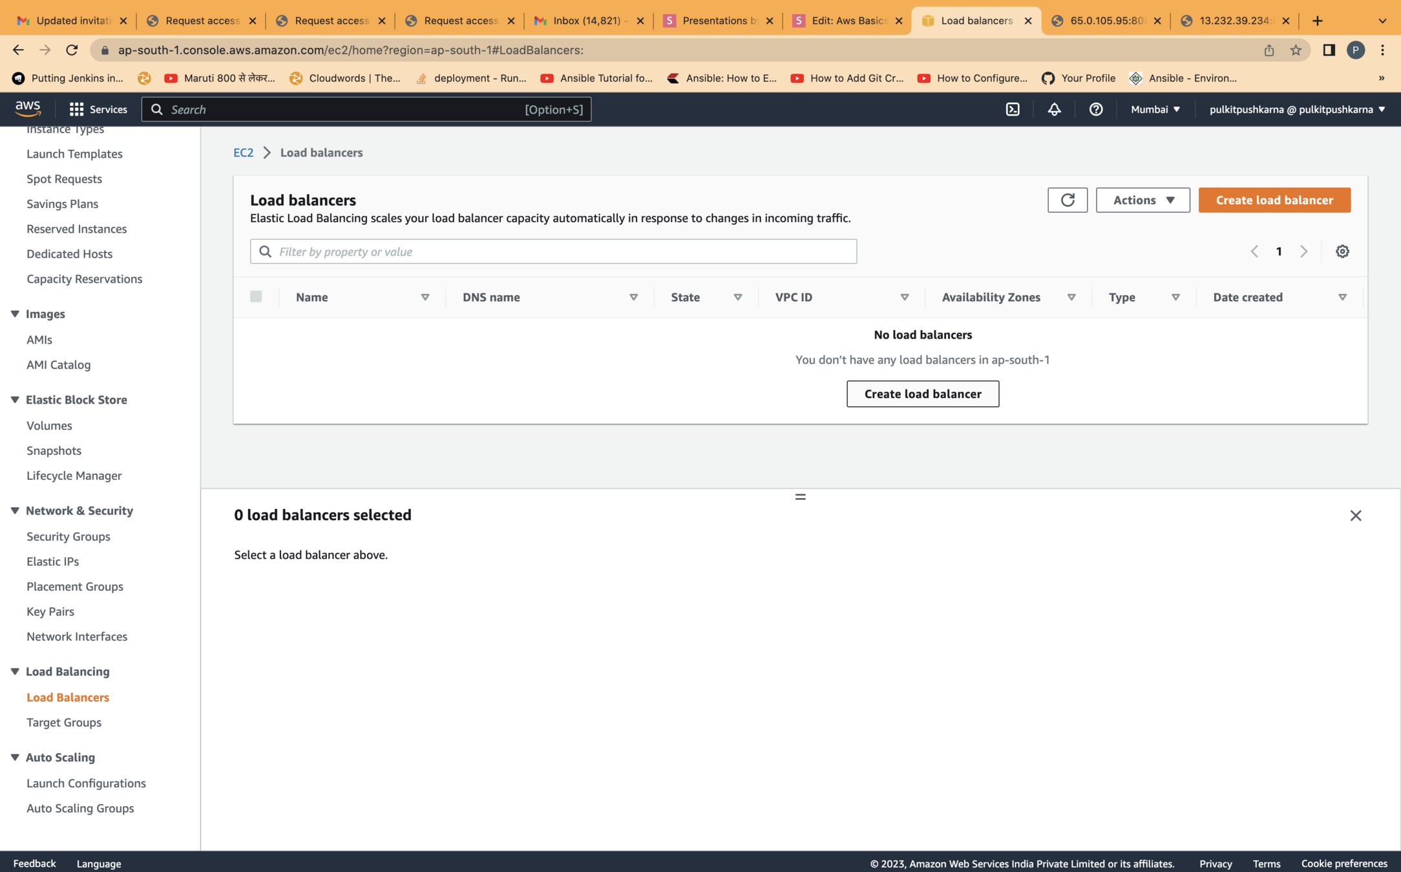Close the load balancer details panel
This screenshot has width=1401, height=872.
1355,515
